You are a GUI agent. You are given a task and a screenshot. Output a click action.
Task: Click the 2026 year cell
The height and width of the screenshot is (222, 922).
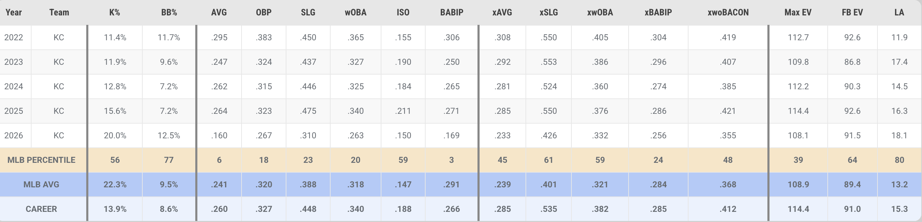coord(14,136)
